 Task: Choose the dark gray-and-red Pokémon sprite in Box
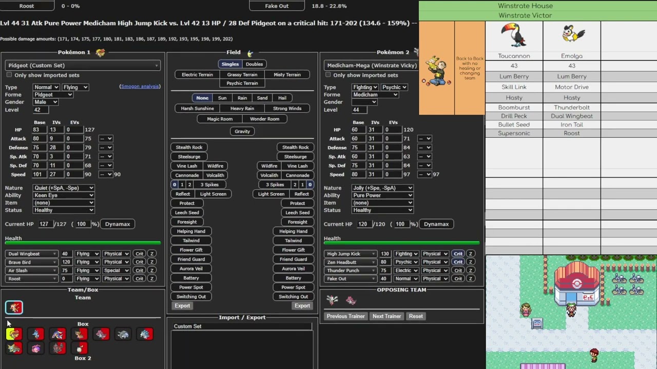click(58, 348)
